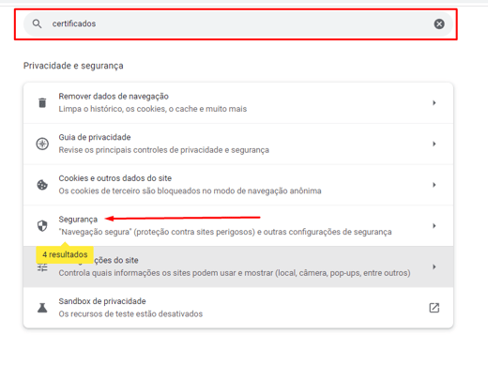This screenshot has width=488, height=381.
Task: Click the search field containing certificados
Action: click(238, 23)
